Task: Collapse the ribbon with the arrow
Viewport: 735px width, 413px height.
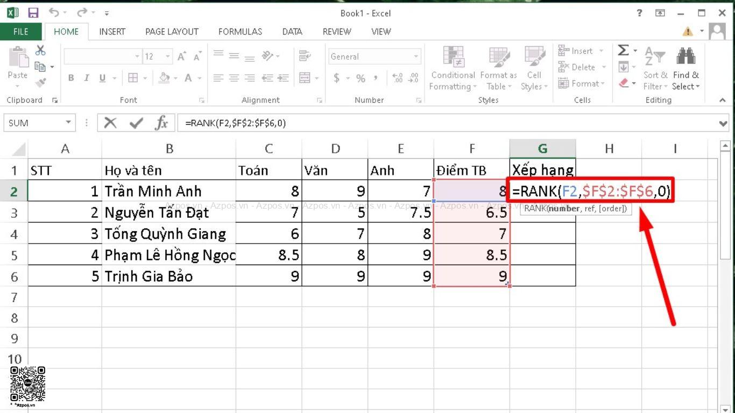Action: 723,100
